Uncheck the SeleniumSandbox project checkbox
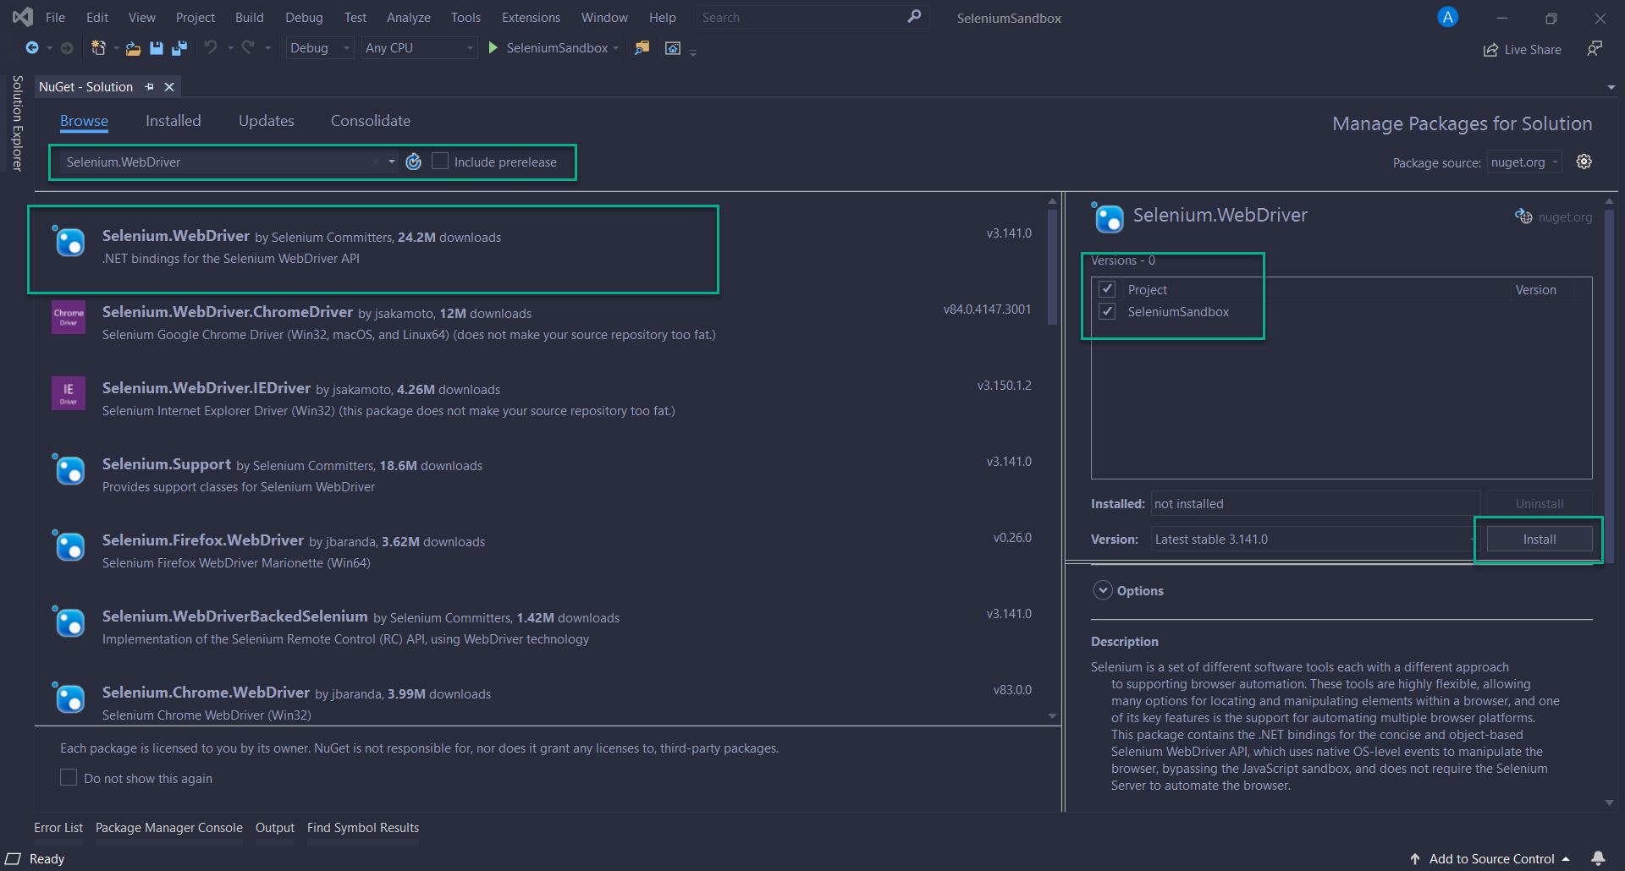The height and width of the screenshot is (871, 1625). pos(1107,311)
